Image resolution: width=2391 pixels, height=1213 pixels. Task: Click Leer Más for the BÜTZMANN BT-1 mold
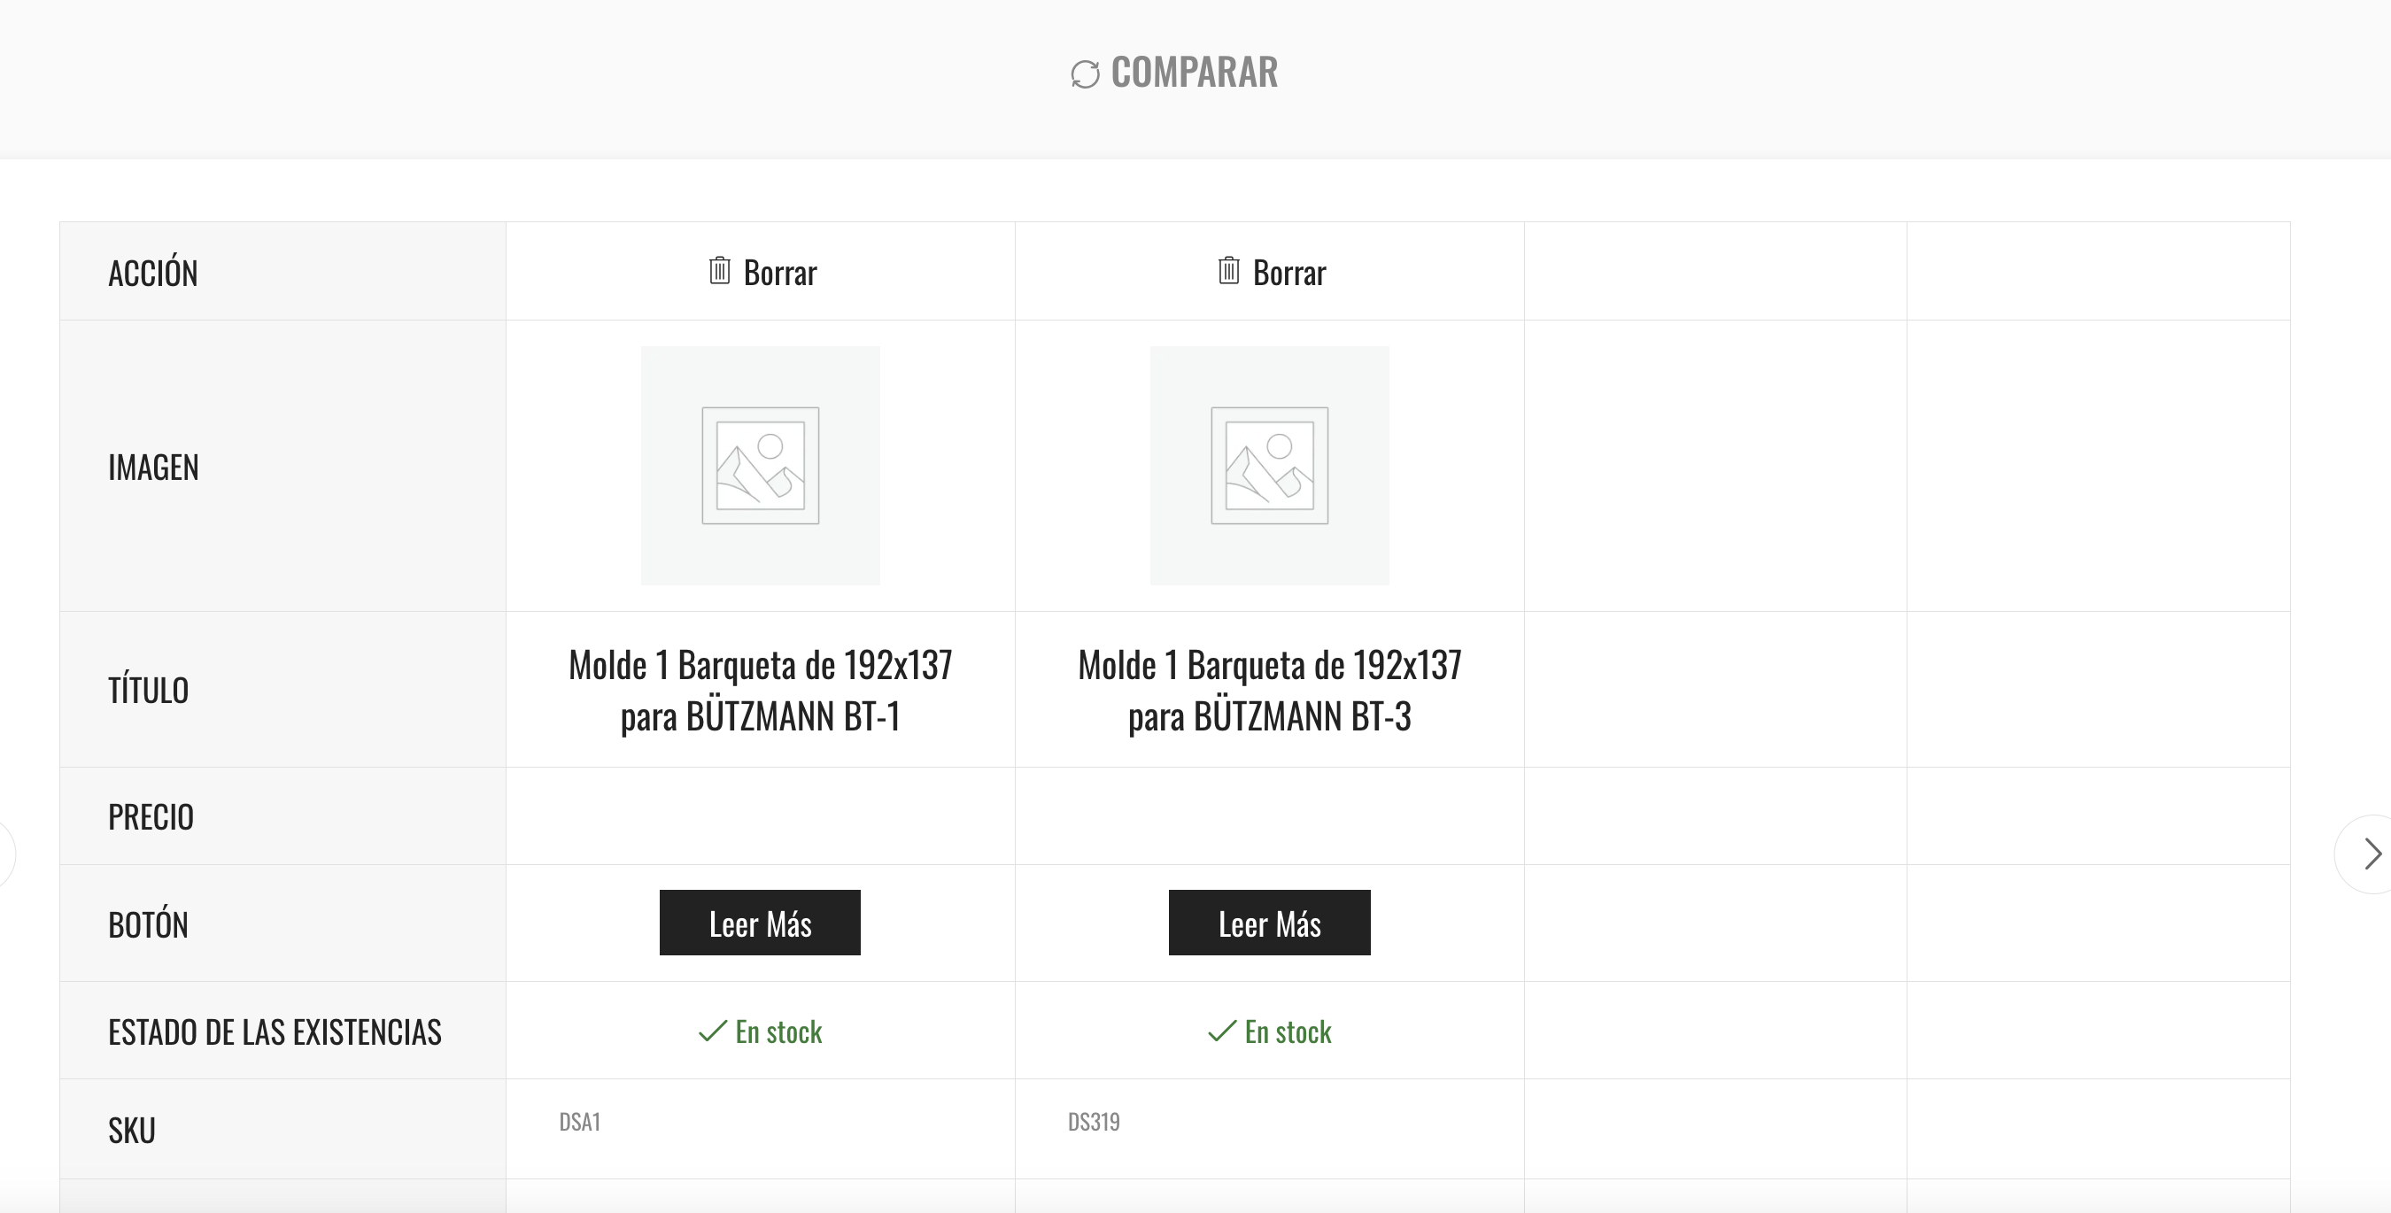coord(760,923)
